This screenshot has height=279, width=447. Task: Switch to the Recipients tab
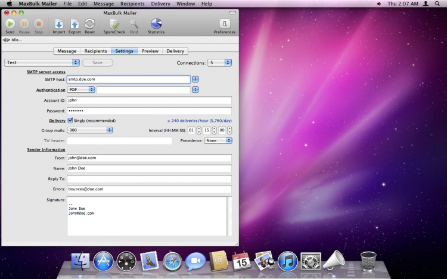[x=95, y=51]
